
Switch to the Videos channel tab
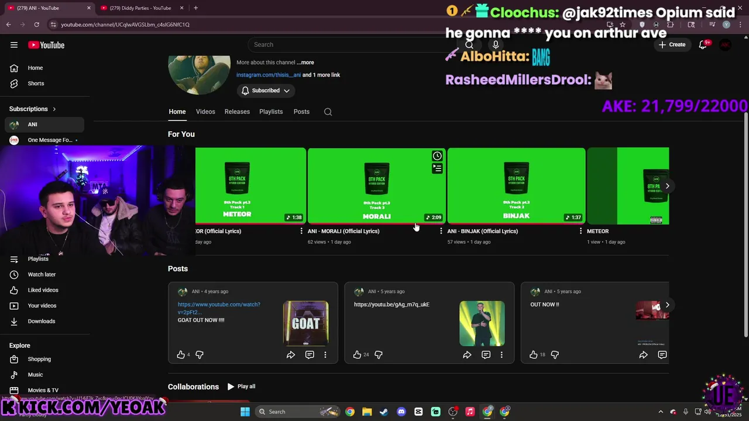[205, 112]
